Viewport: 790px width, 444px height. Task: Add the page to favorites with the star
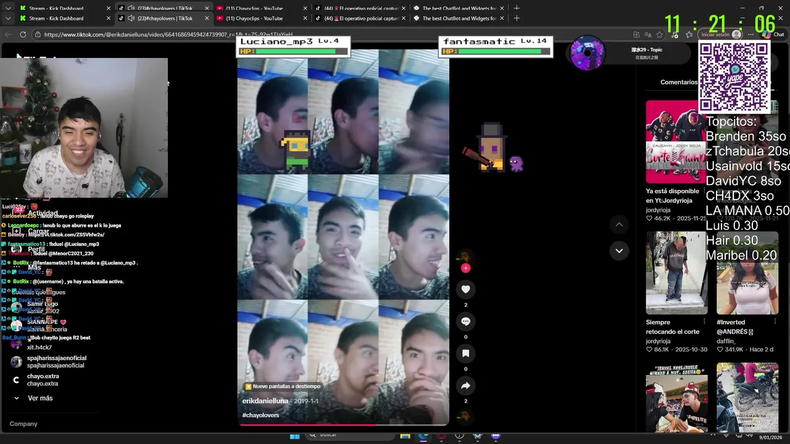point(659,35)
